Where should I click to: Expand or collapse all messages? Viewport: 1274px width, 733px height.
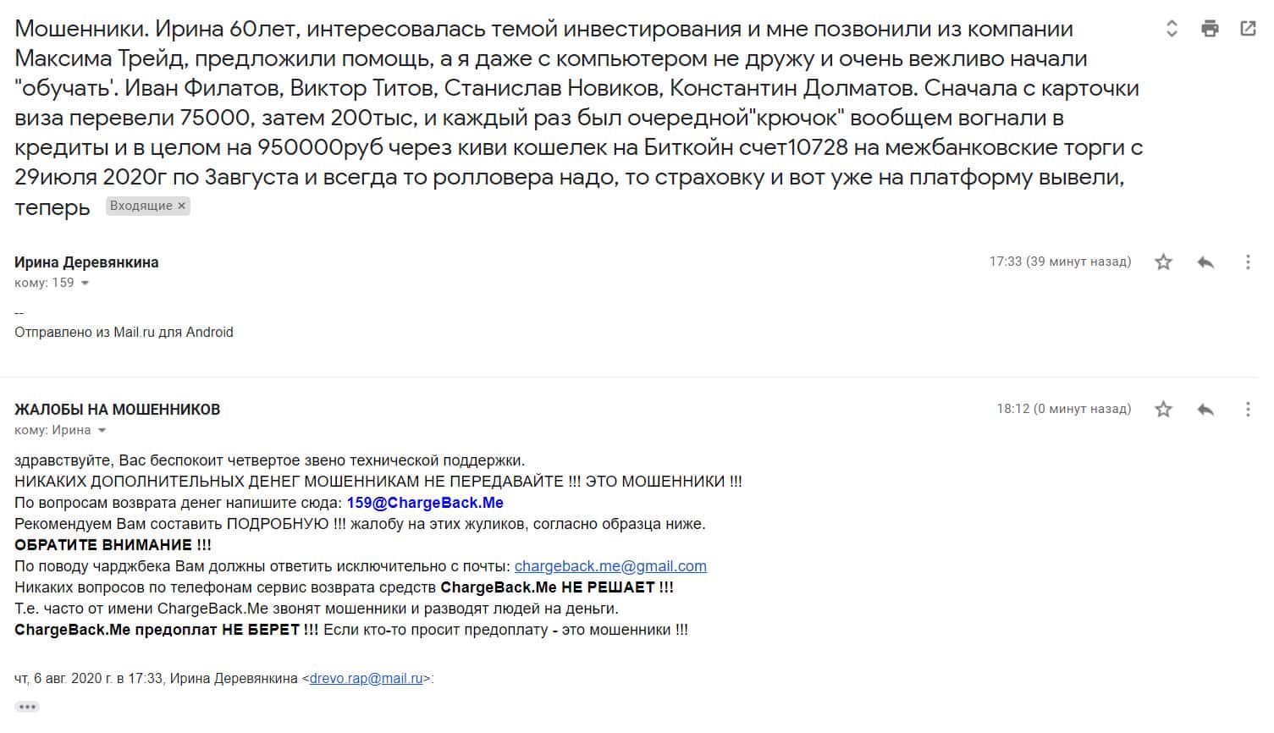click(1172, 29)
